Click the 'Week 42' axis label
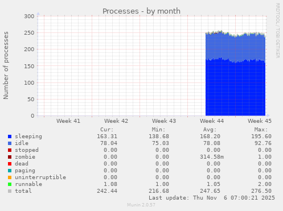The width and height of the screenshot is (283, 211). coord(116,121)
